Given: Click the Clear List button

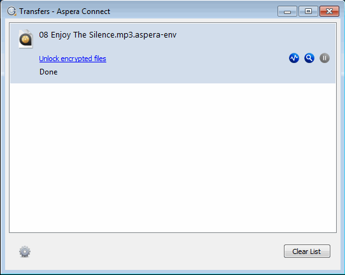Looking at the screenshot, I should [307, 251].
